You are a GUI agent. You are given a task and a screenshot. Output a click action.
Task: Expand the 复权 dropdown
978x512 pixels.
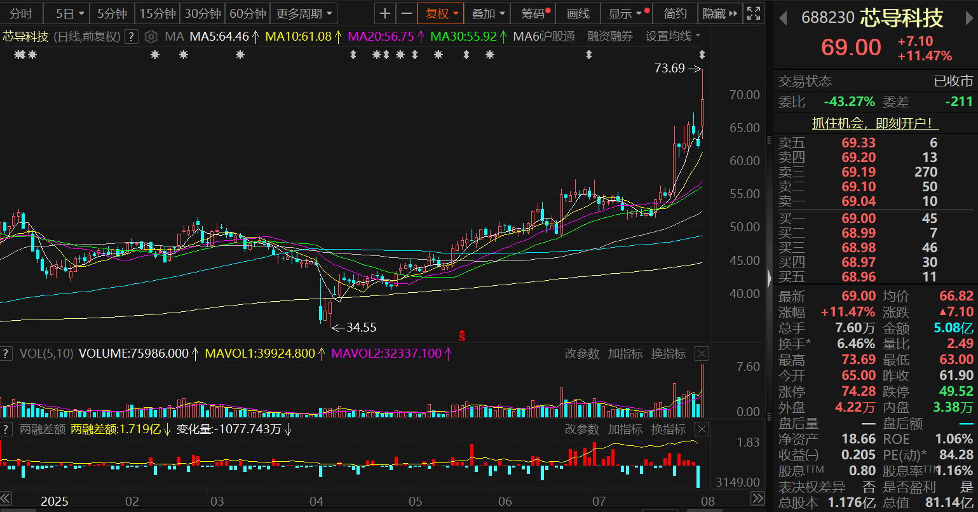pos(441,13)
